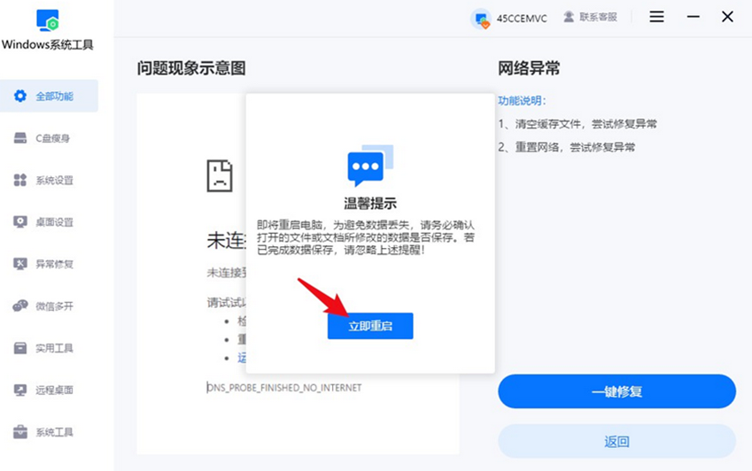Click the sad page icon in the illustration

point(220,176)
